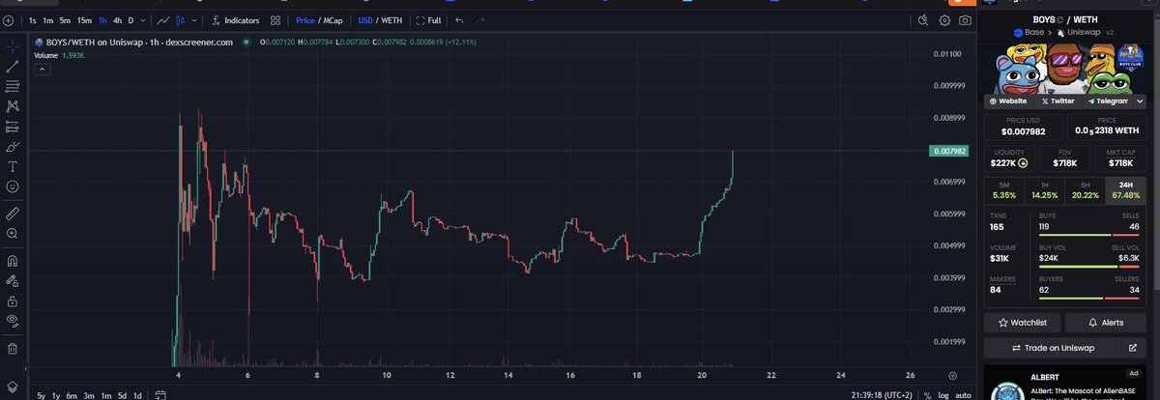Select the 1s timeframe
Viewport: 1160px width, 400px height.
click(33, 19)
